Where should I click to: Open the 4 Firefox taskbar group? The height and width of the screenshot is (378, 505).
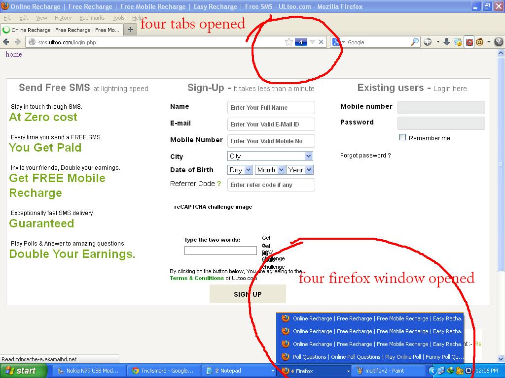pyautogui.click(x=314, y=371)
